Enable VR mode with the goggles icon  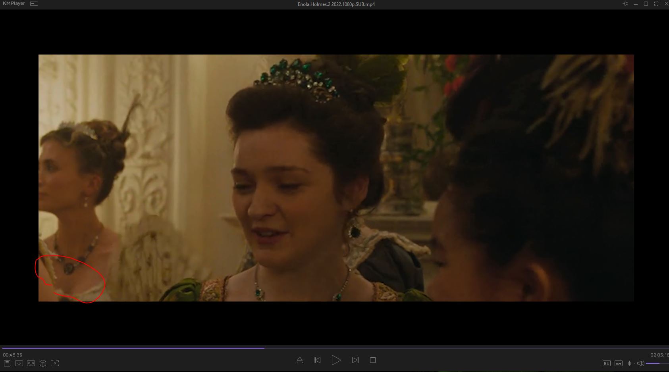point(31,363)
